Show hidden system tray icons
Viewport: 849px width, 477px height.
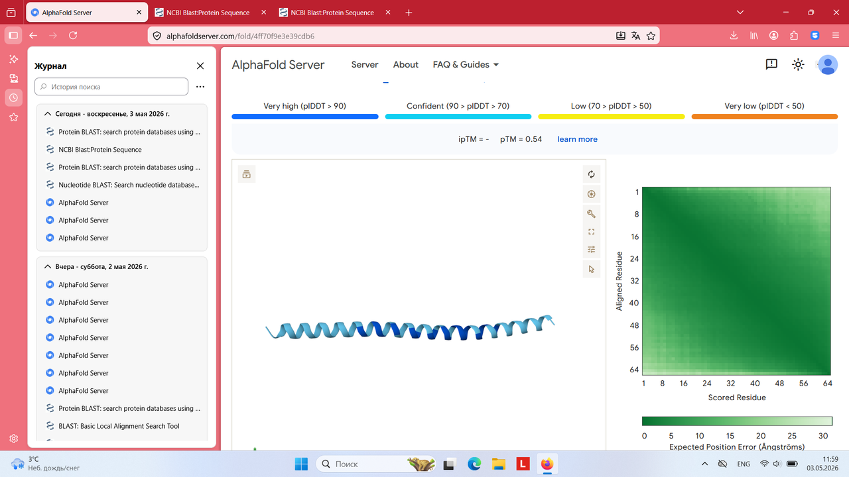click(x=706, y=464)
